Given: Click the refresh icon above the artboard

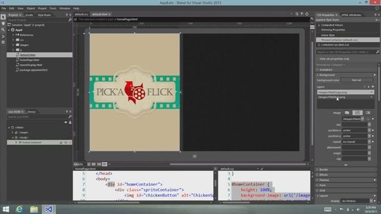Looking at the screenshot, I should point(307,14).
